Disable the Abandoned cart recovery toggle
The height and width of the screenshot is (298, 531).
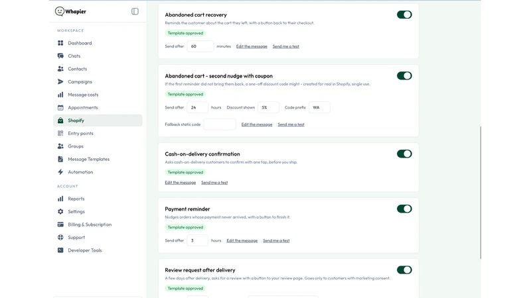coord(404,15)
